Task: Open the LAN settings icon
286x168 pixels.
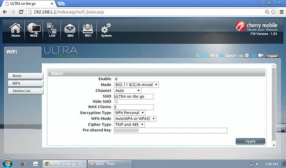Action: [52, 30]
